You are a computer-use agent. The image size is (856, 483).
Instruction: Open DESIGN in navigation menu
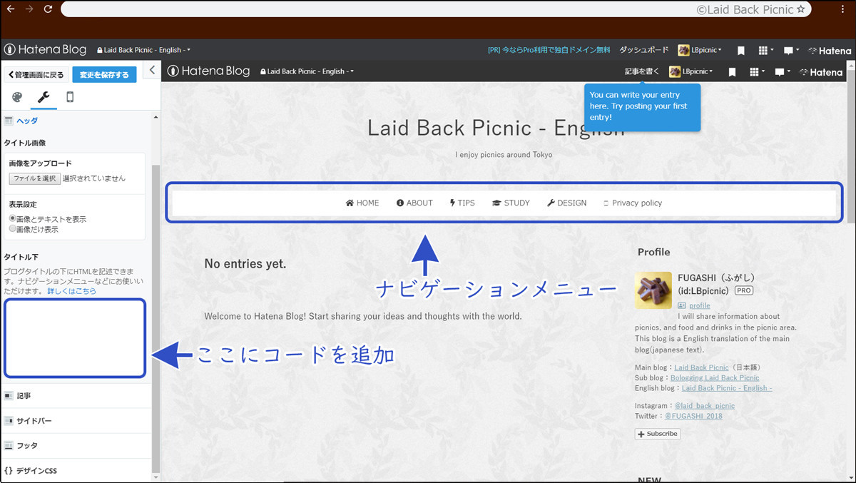tap(567, 203)
